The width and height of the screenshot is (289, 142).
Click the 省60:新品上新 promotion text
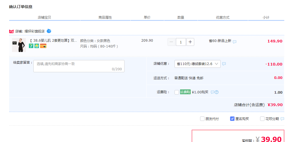click(220, 41)
